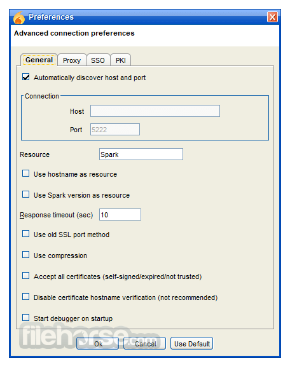Viewport: 290px width, 368px height.
Task: Enable Use old SSL port method
Action: [x=26, y=234]
